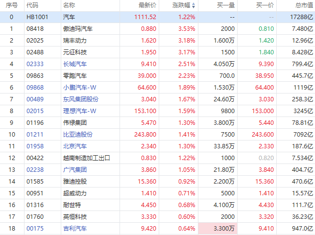This screenshot has width=315, height=235.
Task: Click index code HB1001
Action: click(37, 17)
